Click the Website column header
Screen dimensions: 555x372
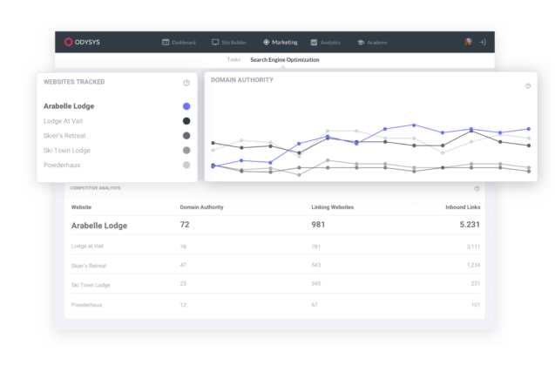pyautogui.click(x=81, y=207)
